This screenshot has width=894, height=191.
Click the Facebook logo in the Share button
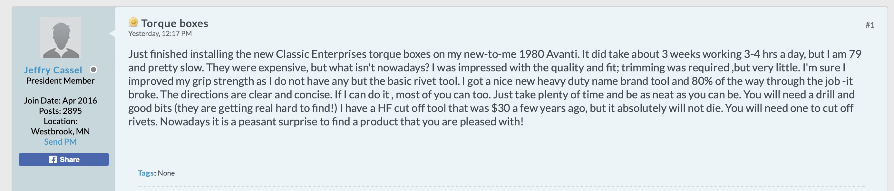[53, 159]
